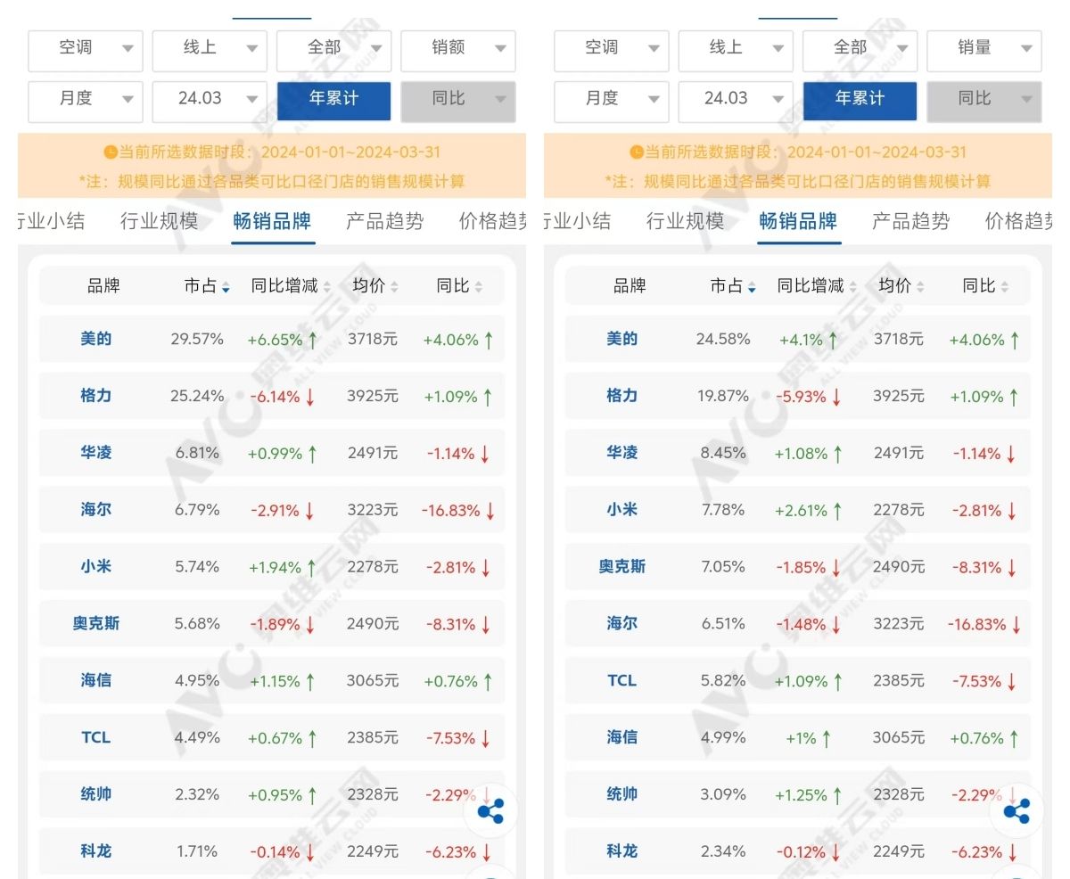The height and width of the screenshot is (879, 1070).
Task: Open TCL brand in left table
Action: pyautogui.click(x=96, y=737)
